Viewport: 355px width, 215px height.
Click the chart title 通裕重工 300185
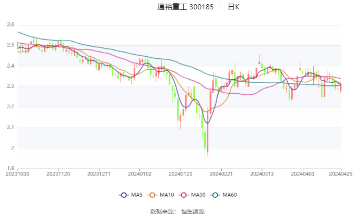pyautogui.click(x=185, y=7)
